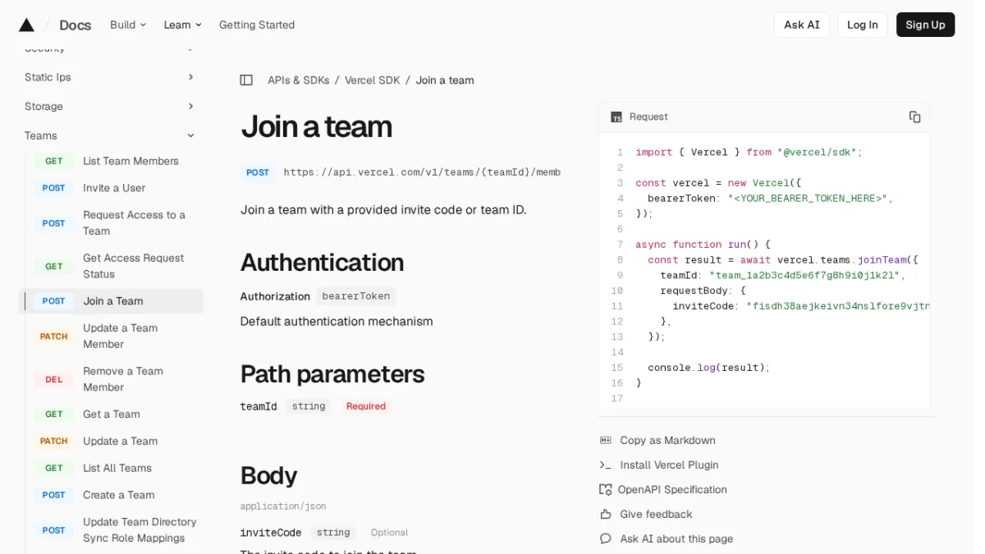Open APIs & SDKs breadcrumb
This screenshot has width=985, height=554.
tap(298, 80)
